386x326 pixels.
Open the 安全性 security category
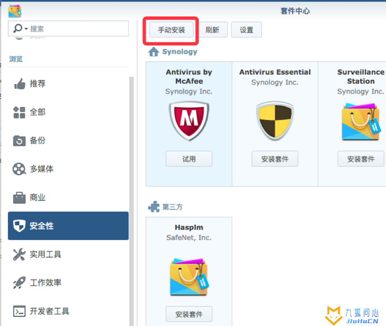click(x=68, y=226)
